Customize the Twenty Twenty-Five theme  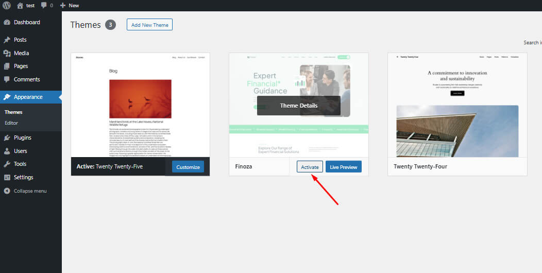point(188,167)
